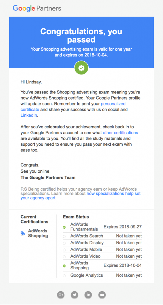Select the AdWords Display status circle
Image resolution: width=163 pixels, height=305 pixels.
point(64,243)
